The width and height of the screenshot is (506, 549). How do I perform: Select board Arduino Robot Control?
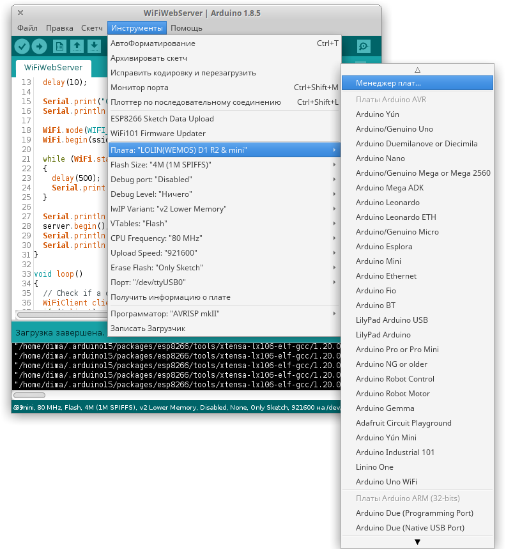[417, 379]
